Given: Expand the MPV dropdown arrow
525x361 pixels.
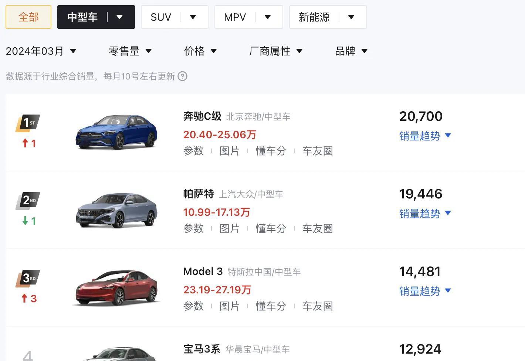Looking at the screenshot, I should pyautogui.click(x=268, y=17).
